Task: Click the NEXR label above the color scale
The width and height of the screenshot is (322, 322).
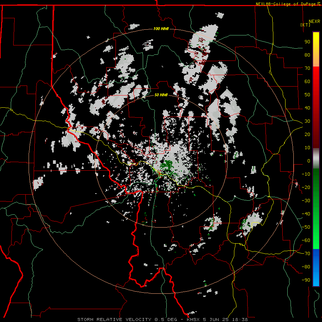Action: [314, 21]
